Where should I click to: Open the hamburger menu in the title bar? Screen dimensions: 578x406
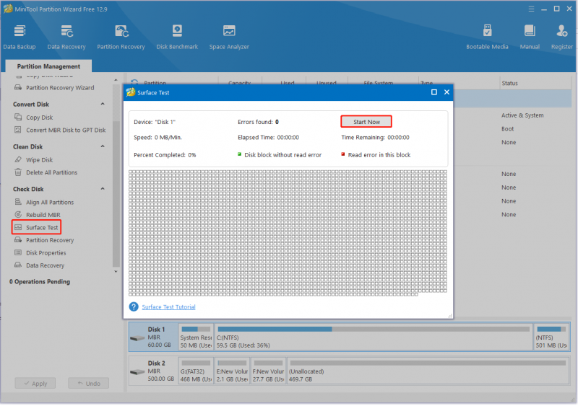tap(531, 9)
